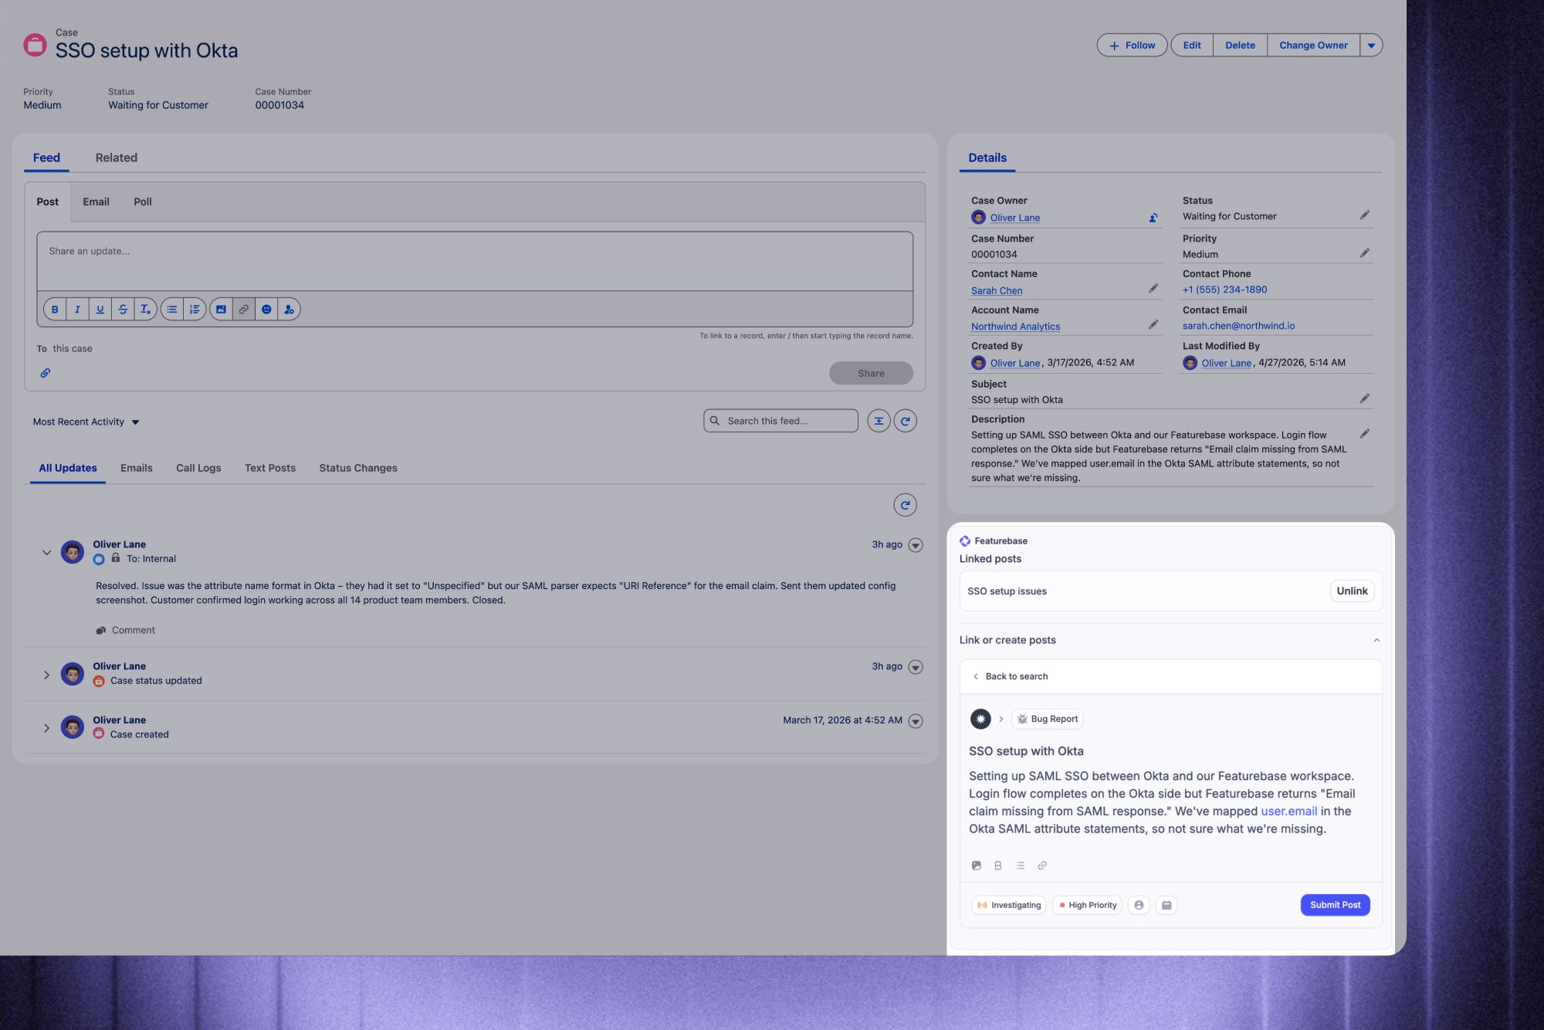1544x1030 pixels.
Task: Filter the feed by Call Logs
Action: [x=198, y=468]
